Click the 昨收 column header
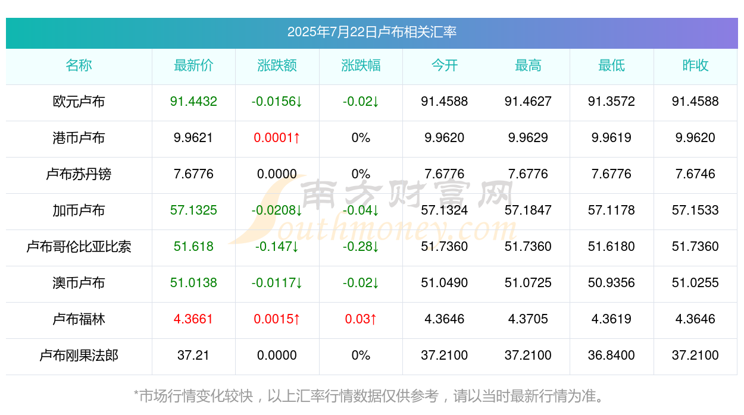744x415 pixels. [x=695, y=65]
